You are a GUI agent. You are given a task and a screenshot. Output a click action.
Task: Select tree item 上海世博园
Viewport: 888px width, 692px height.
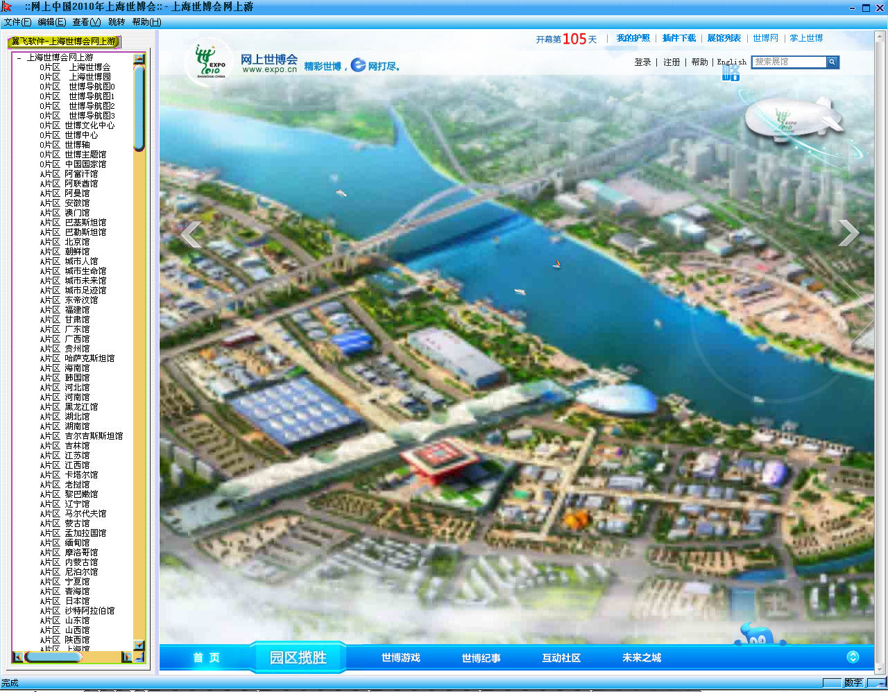[90, 77]
